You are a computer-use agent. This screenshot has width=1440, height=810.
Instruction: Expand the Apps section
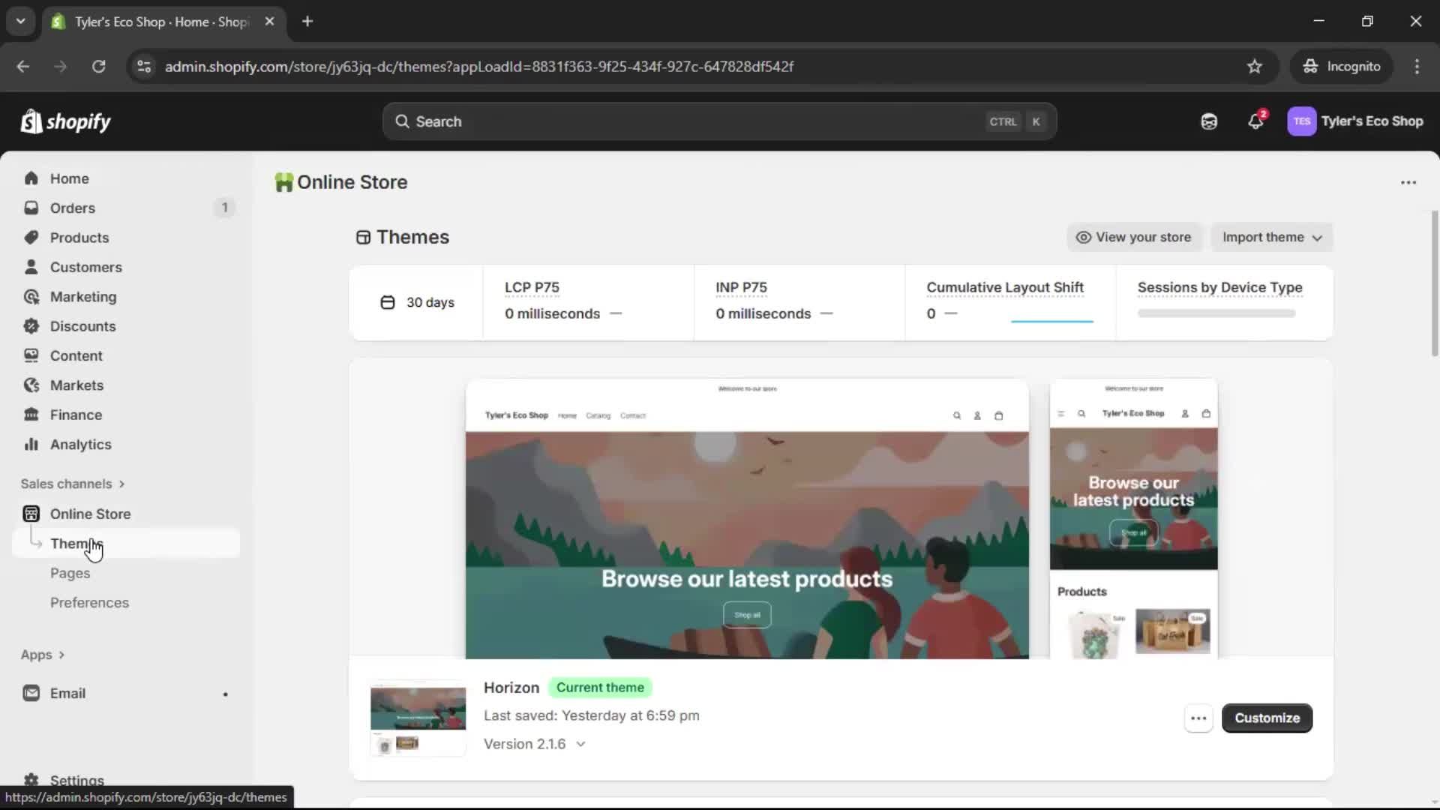pyautogui.click(x=43, y=655)
